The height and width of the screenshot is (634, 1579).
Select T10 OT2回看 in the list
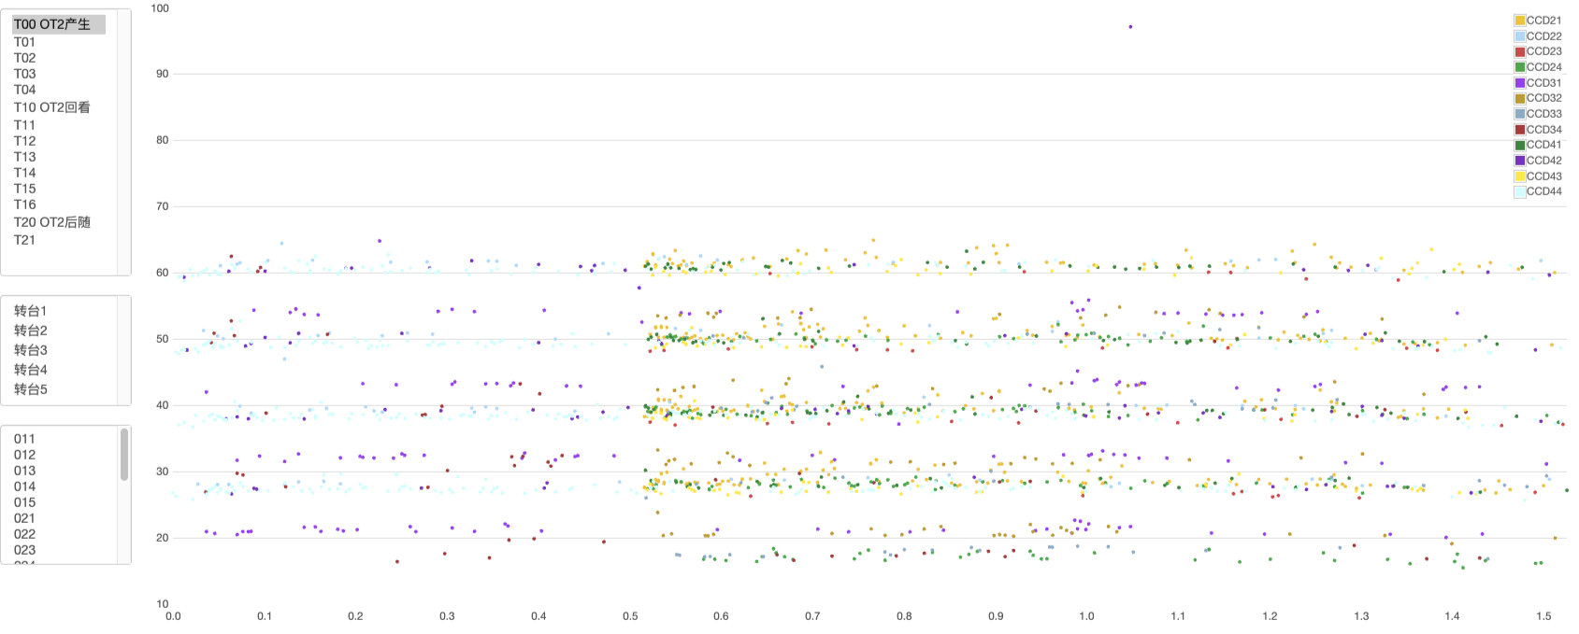[x=52, y=107]
